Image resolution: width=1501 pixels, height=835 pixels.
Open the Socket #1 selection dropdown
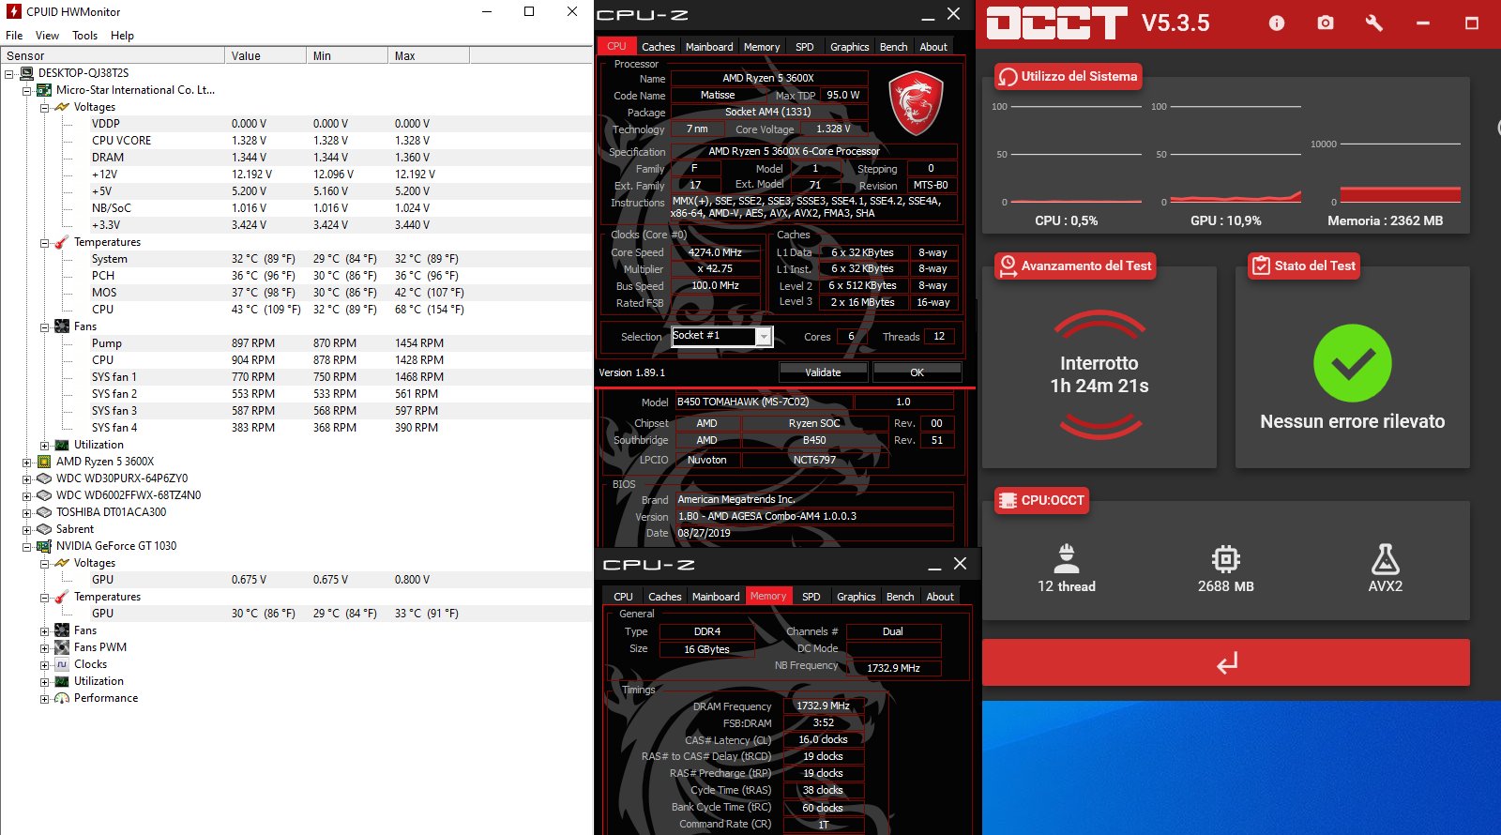(764, 337)
